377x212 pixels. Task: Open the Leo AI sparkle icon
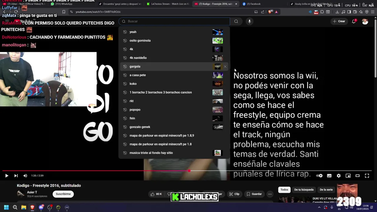tap(361, 12)
